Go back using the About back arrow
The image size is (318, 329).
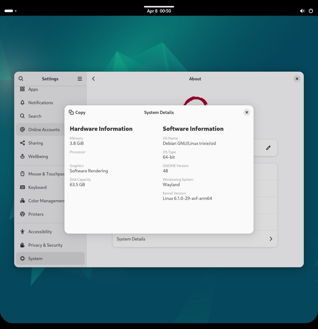pos(94,79)
